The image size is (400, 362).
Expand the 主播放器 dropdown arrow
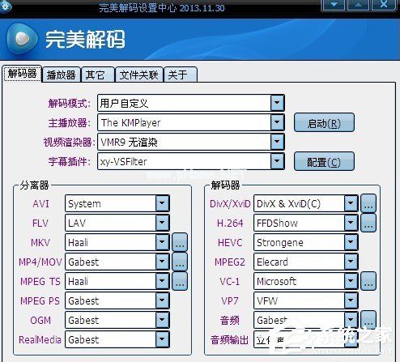[277, 122]
